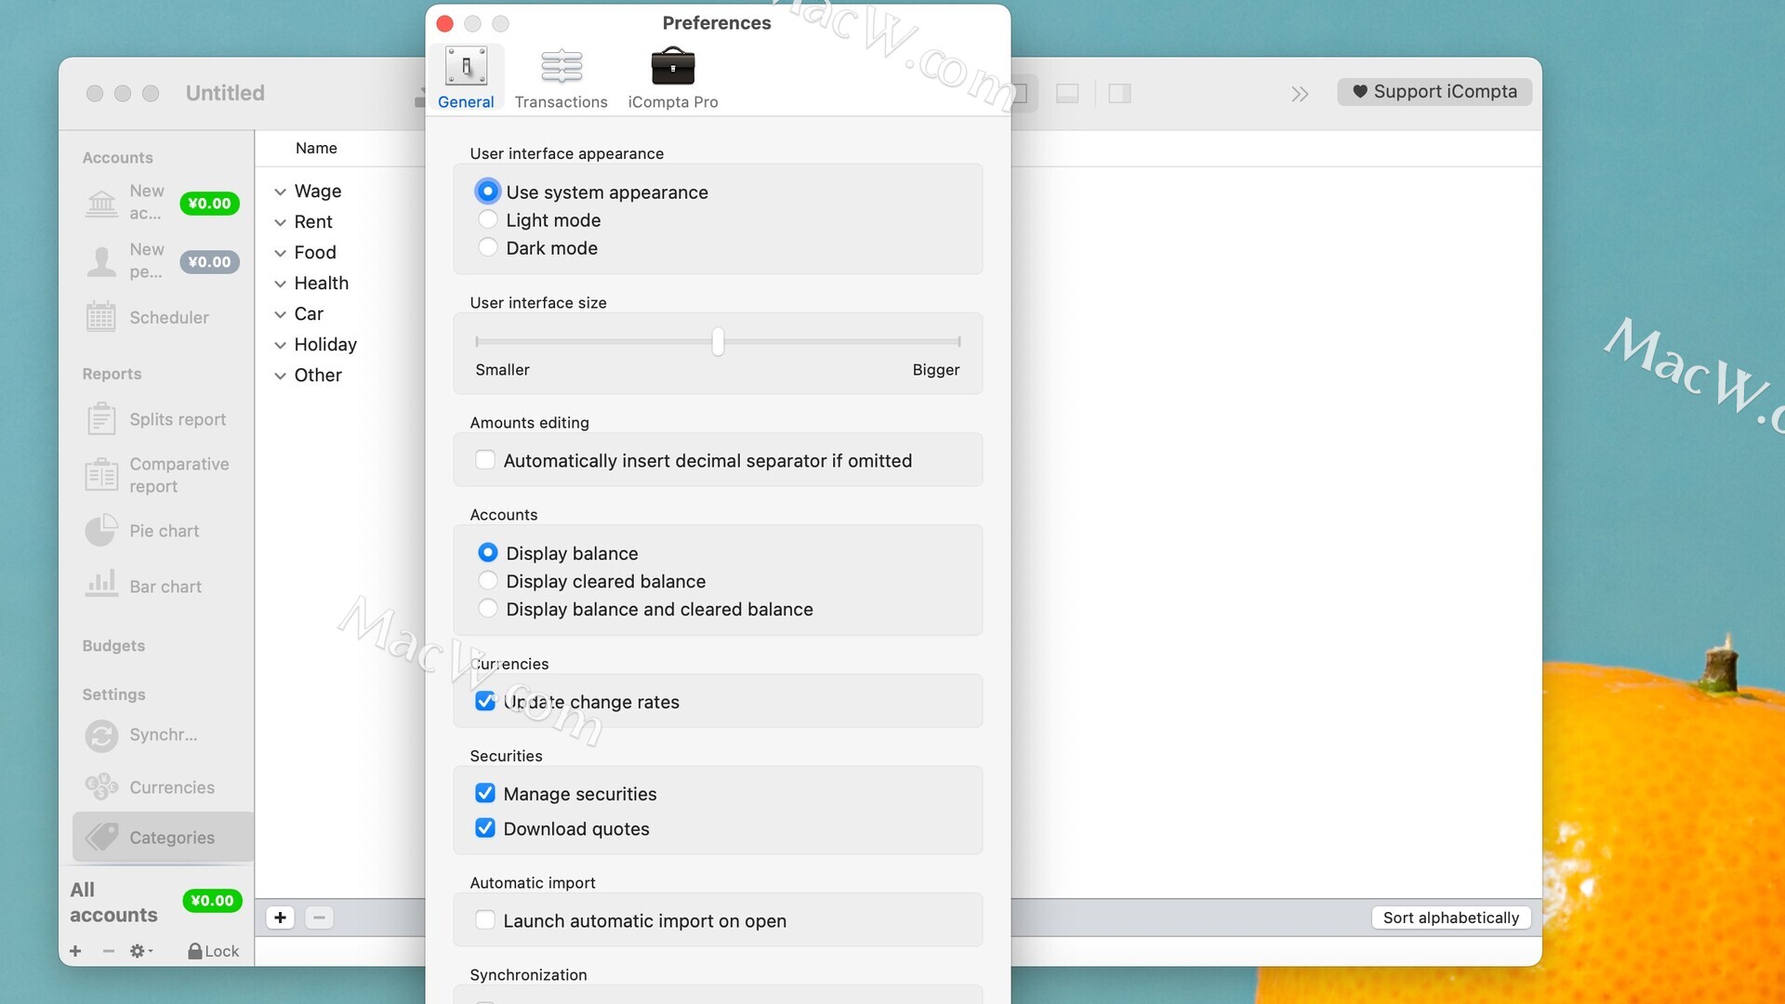
Task: Select the Food category row
Action: point(314,252)
